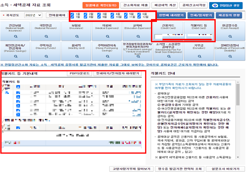Open the 주택마련저축 (Home Purchasing Savings) magnifier
246x174 pixels.
108,56
